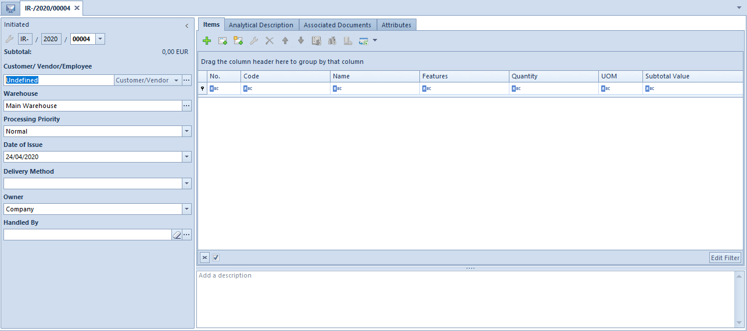
Task: Toggle the filter enabled checkbox
Action: (x=216, y=257)
